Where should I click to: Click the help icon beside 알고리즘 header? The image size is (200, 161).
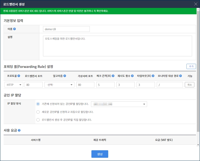65,76
